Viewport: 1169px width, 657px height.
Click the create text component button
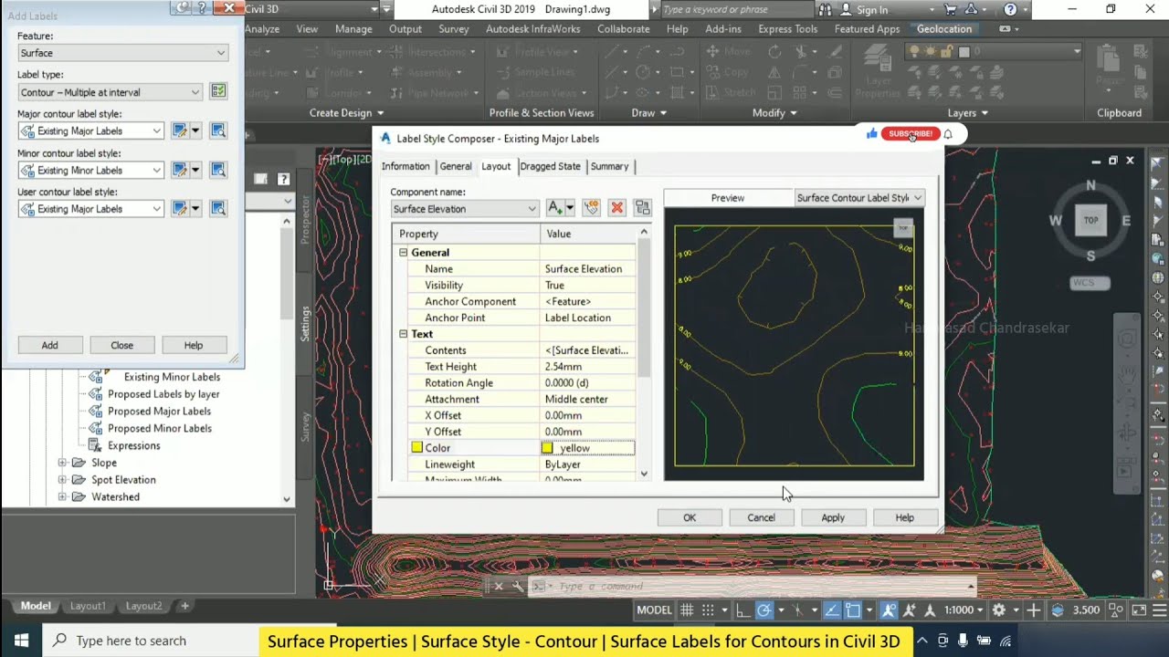pyautogui.click(x=555, y=208)
